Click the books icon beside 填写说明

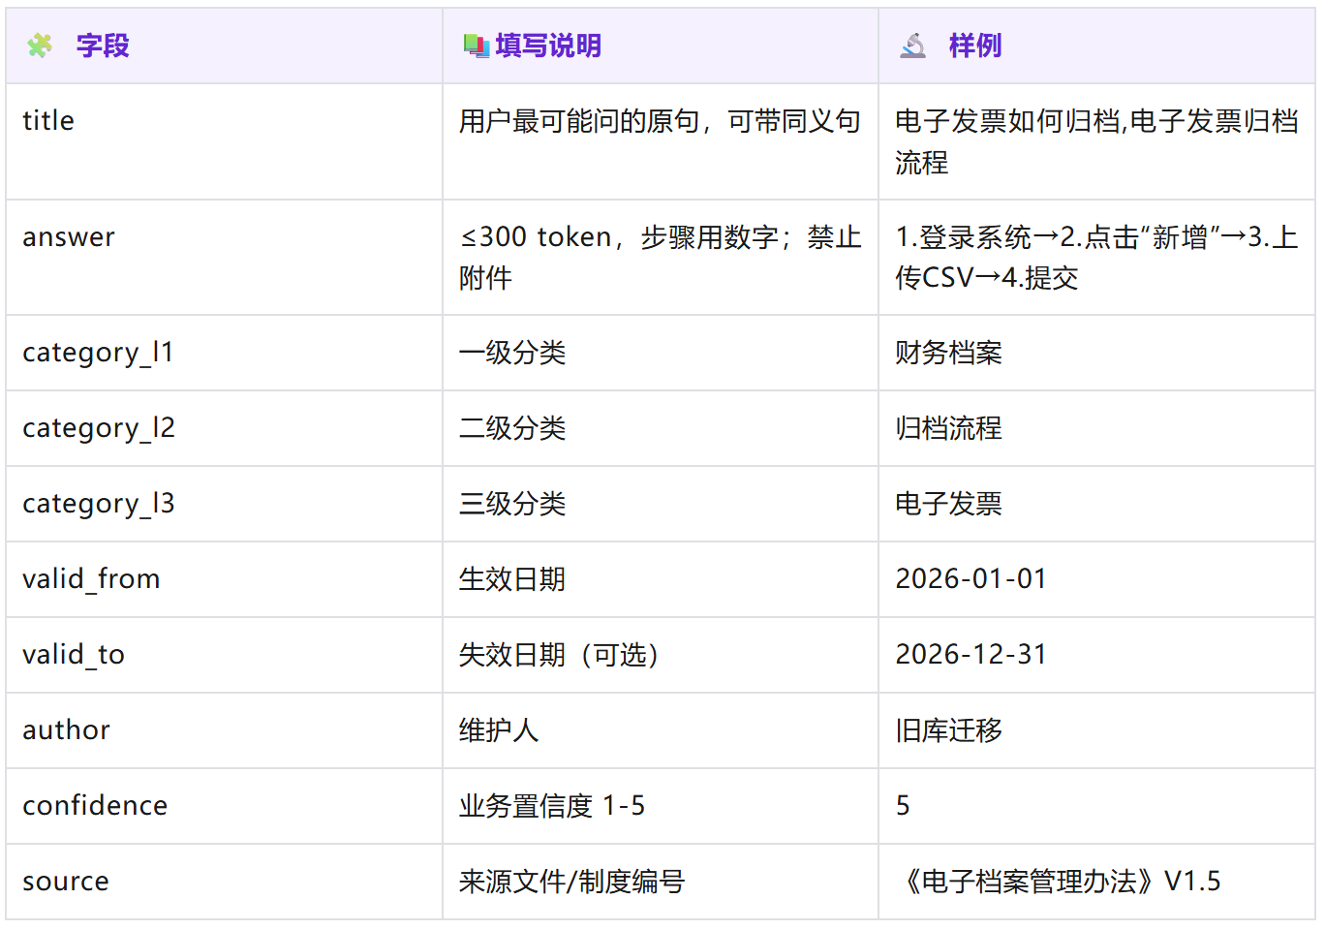point(476,46)
